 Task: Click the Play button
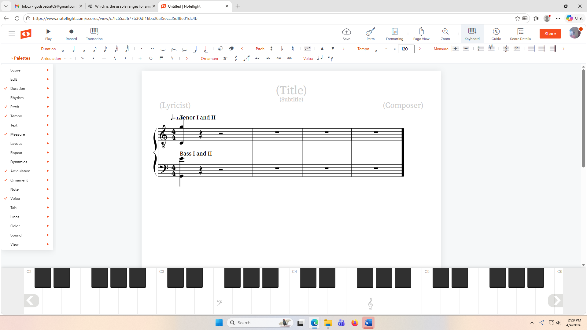coord(48,34)
